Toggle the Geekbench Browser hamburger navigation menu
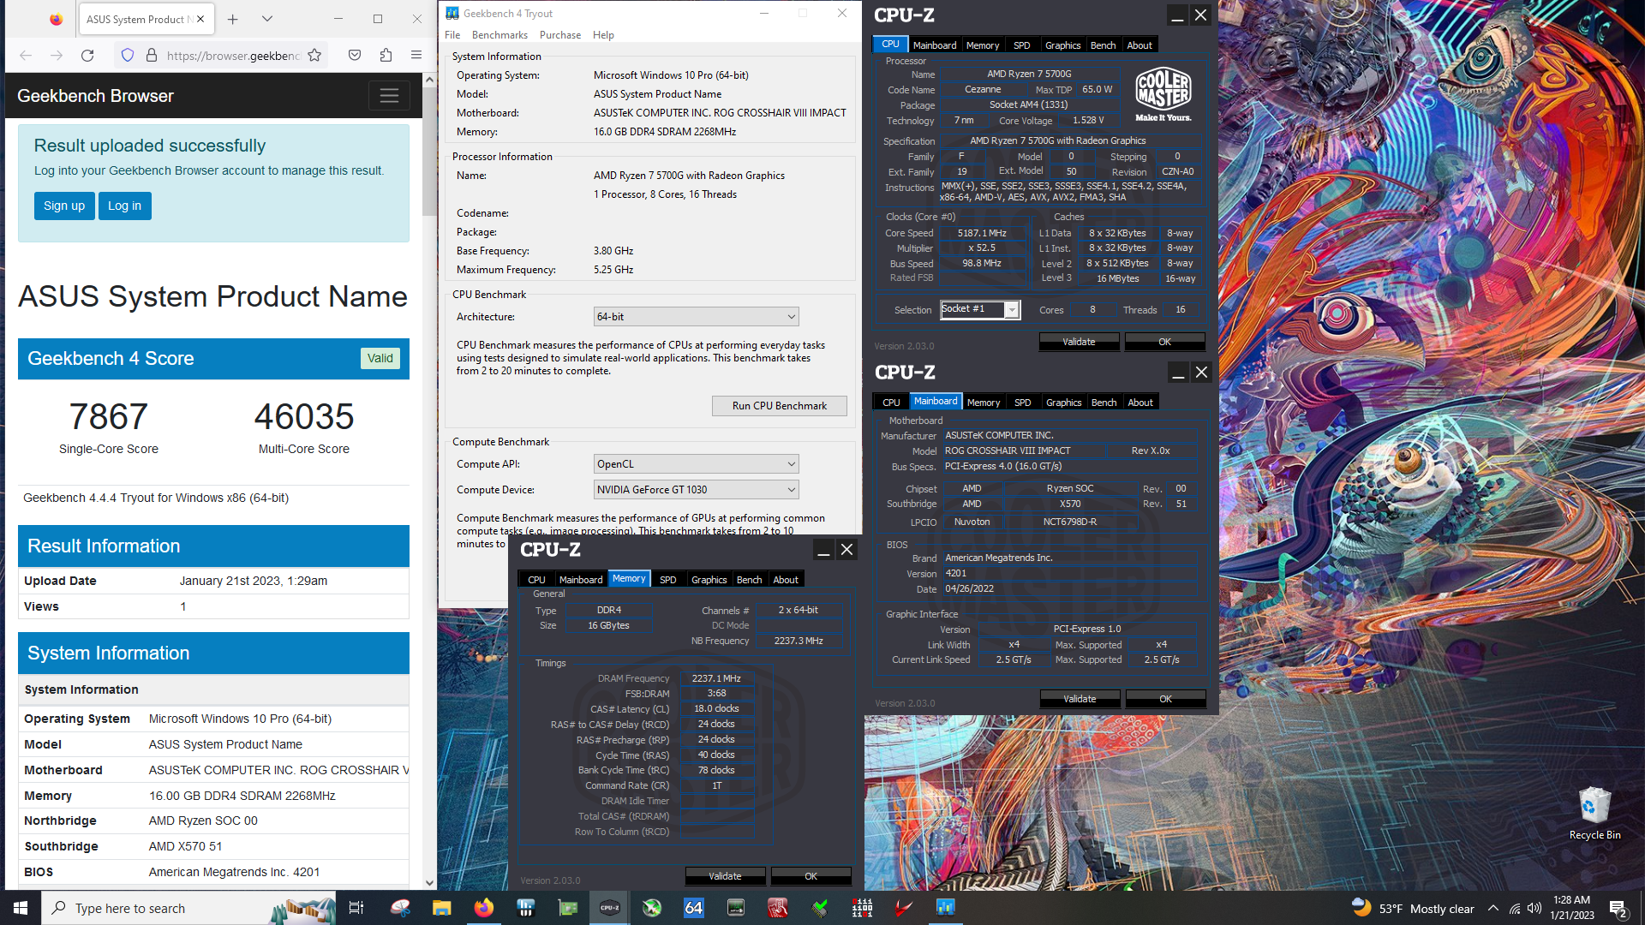This screenshot has height=925, width=1645. (x=389, y=96)
